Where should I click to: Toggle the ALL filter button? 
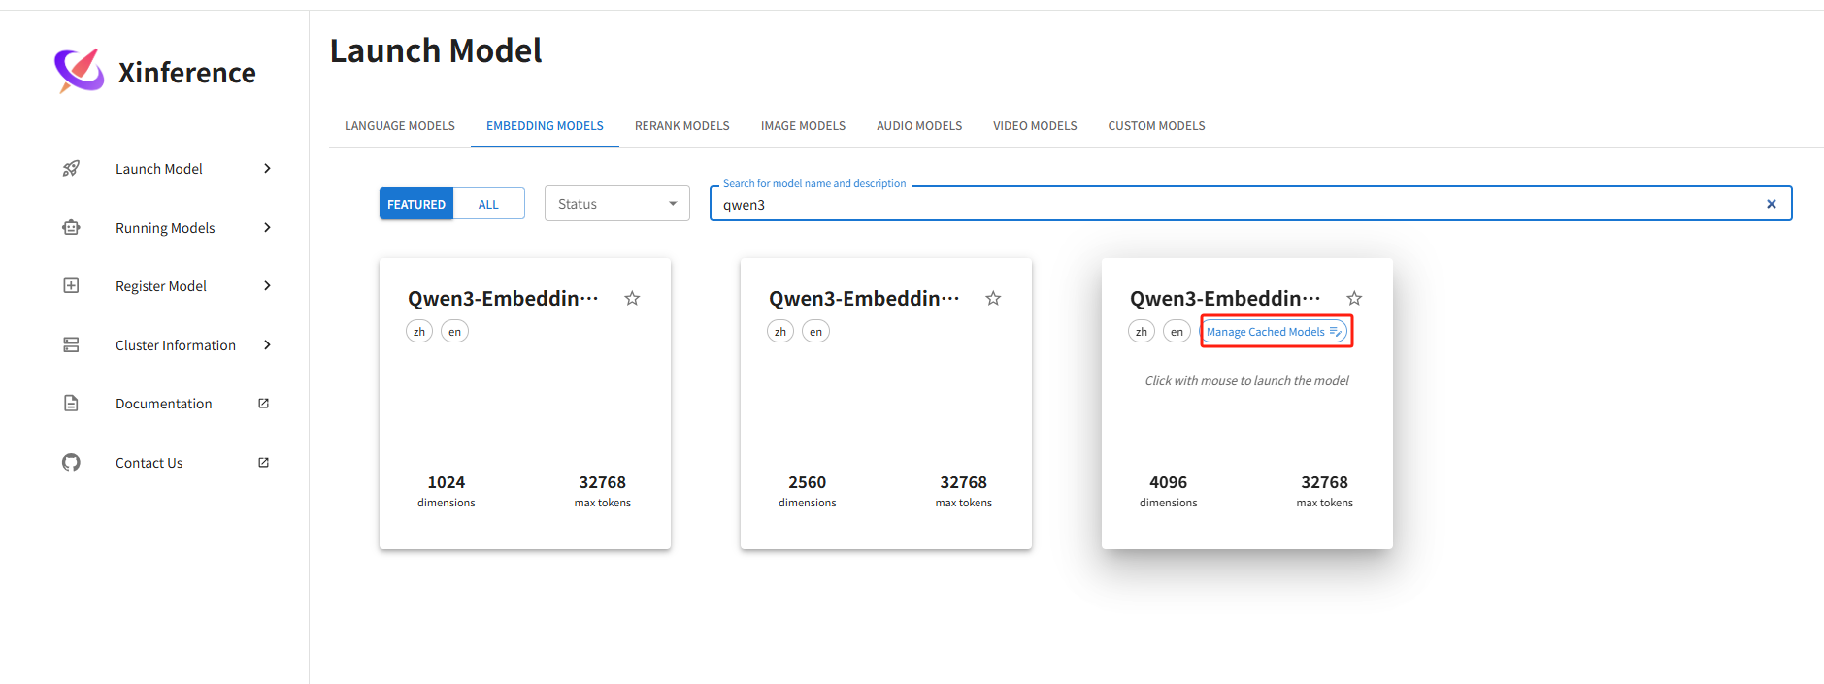tap(488, 204)
